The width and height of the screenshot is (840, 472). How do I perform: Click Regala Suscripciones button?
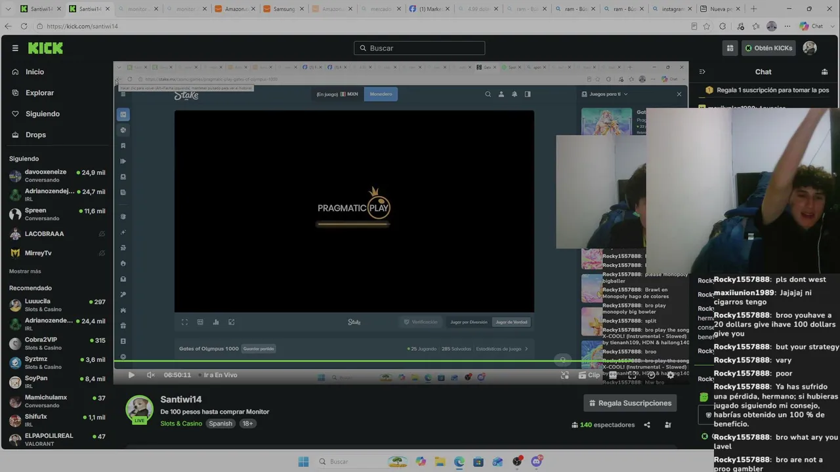(x=630, y=403)
